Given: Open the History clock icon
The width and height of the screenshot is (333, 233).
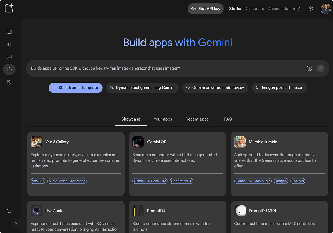Looking at the screenshot, I should 9,82.
